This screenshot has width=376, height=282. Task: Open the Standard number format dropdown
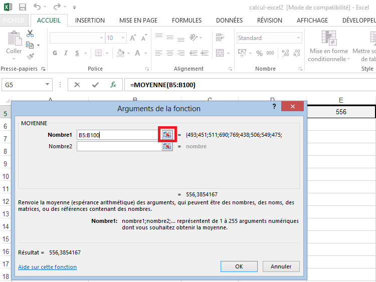[298, 38]
